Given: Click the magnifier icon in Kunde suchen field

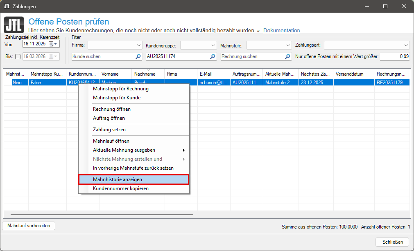Looking at the screenshot, I should click(138, 57).
